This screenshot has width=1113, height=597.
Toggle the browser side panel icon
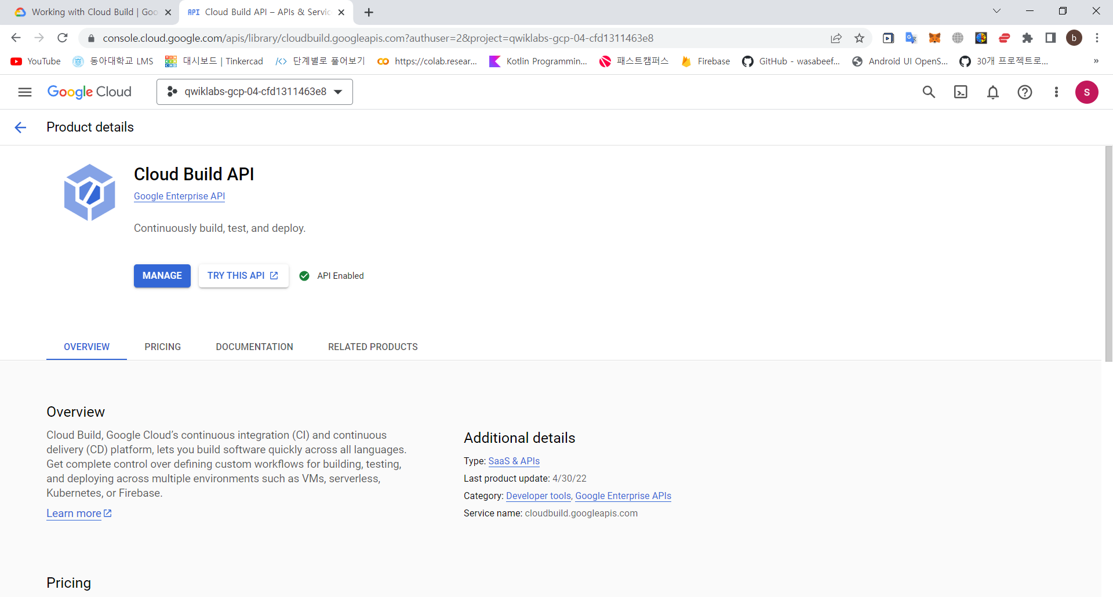pos(1050,38)
